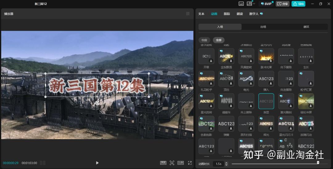Download the 粒子汇聚 animation

pos(311,83)
